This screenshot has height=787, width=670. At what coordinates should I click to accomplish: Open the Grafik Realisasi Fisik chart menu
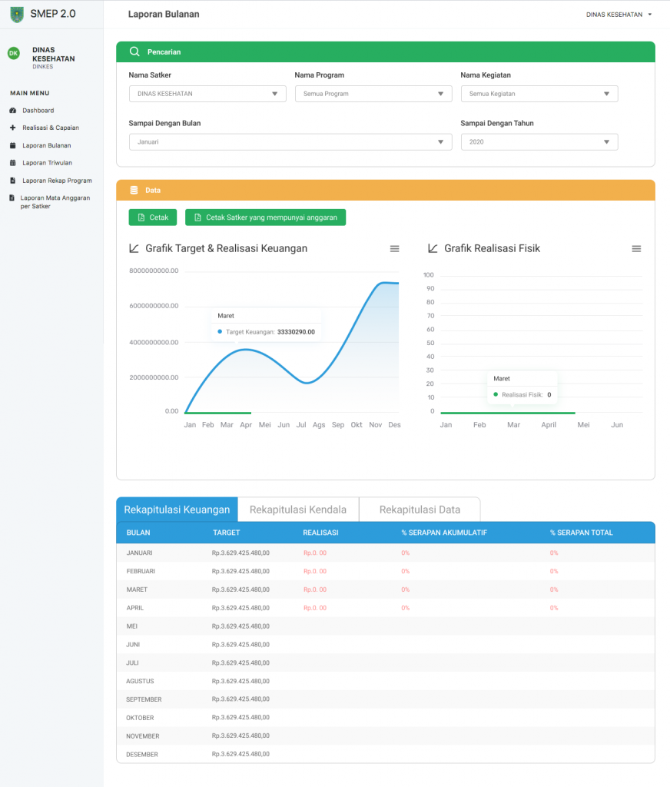635,248
